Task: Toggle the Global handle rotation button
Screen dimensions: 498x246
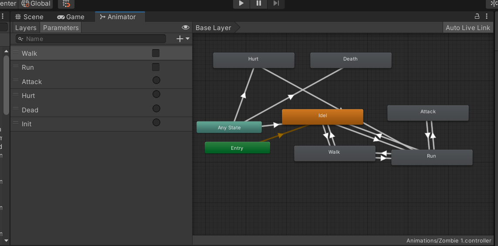Action: click(x=36, y=4)
